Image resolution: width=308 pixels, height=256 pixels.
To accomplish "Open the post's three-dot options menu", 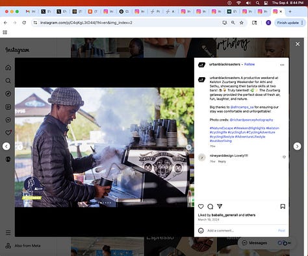I will (282, 65).
